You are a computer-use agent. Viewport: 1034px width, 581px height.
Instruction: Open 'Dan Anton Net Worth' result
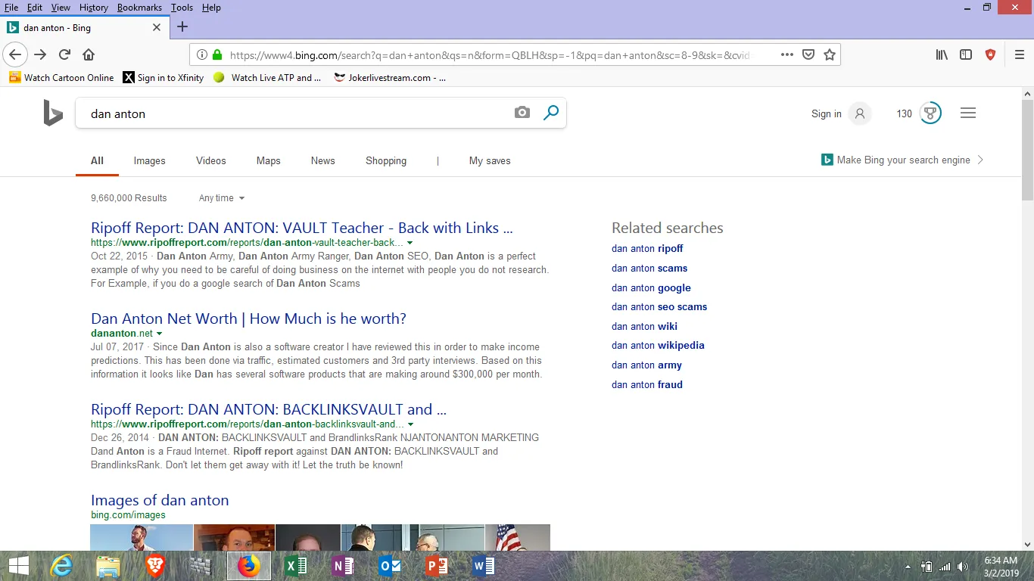coord(248,318)
